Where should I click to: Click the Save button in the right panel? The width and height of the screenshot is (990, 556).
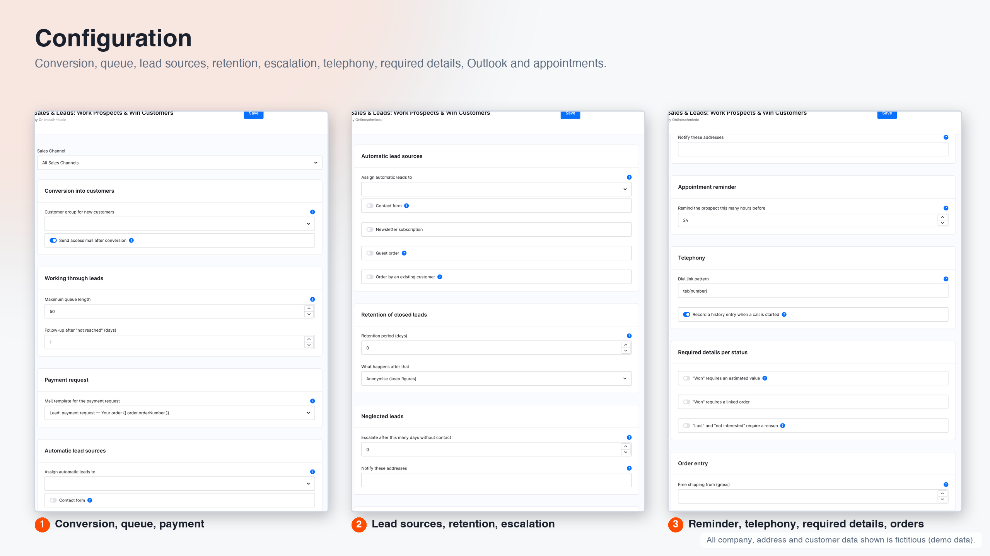pyautogui.click(x=887, y=114)
